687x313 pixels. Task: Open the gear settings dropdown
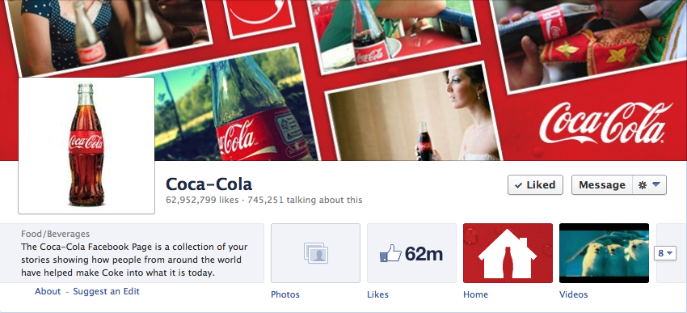(x=650, y=185)
